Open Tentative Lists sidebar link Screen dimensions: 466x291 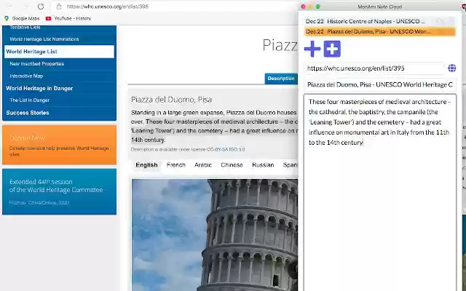coord(25,28)
